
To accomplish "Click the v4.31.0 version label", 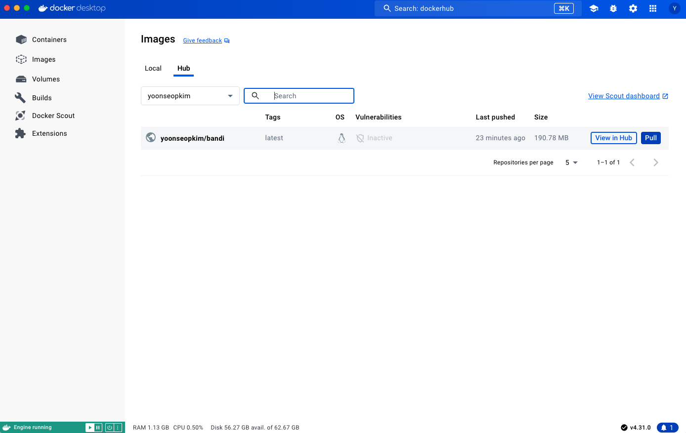I will tap(641, 428).
